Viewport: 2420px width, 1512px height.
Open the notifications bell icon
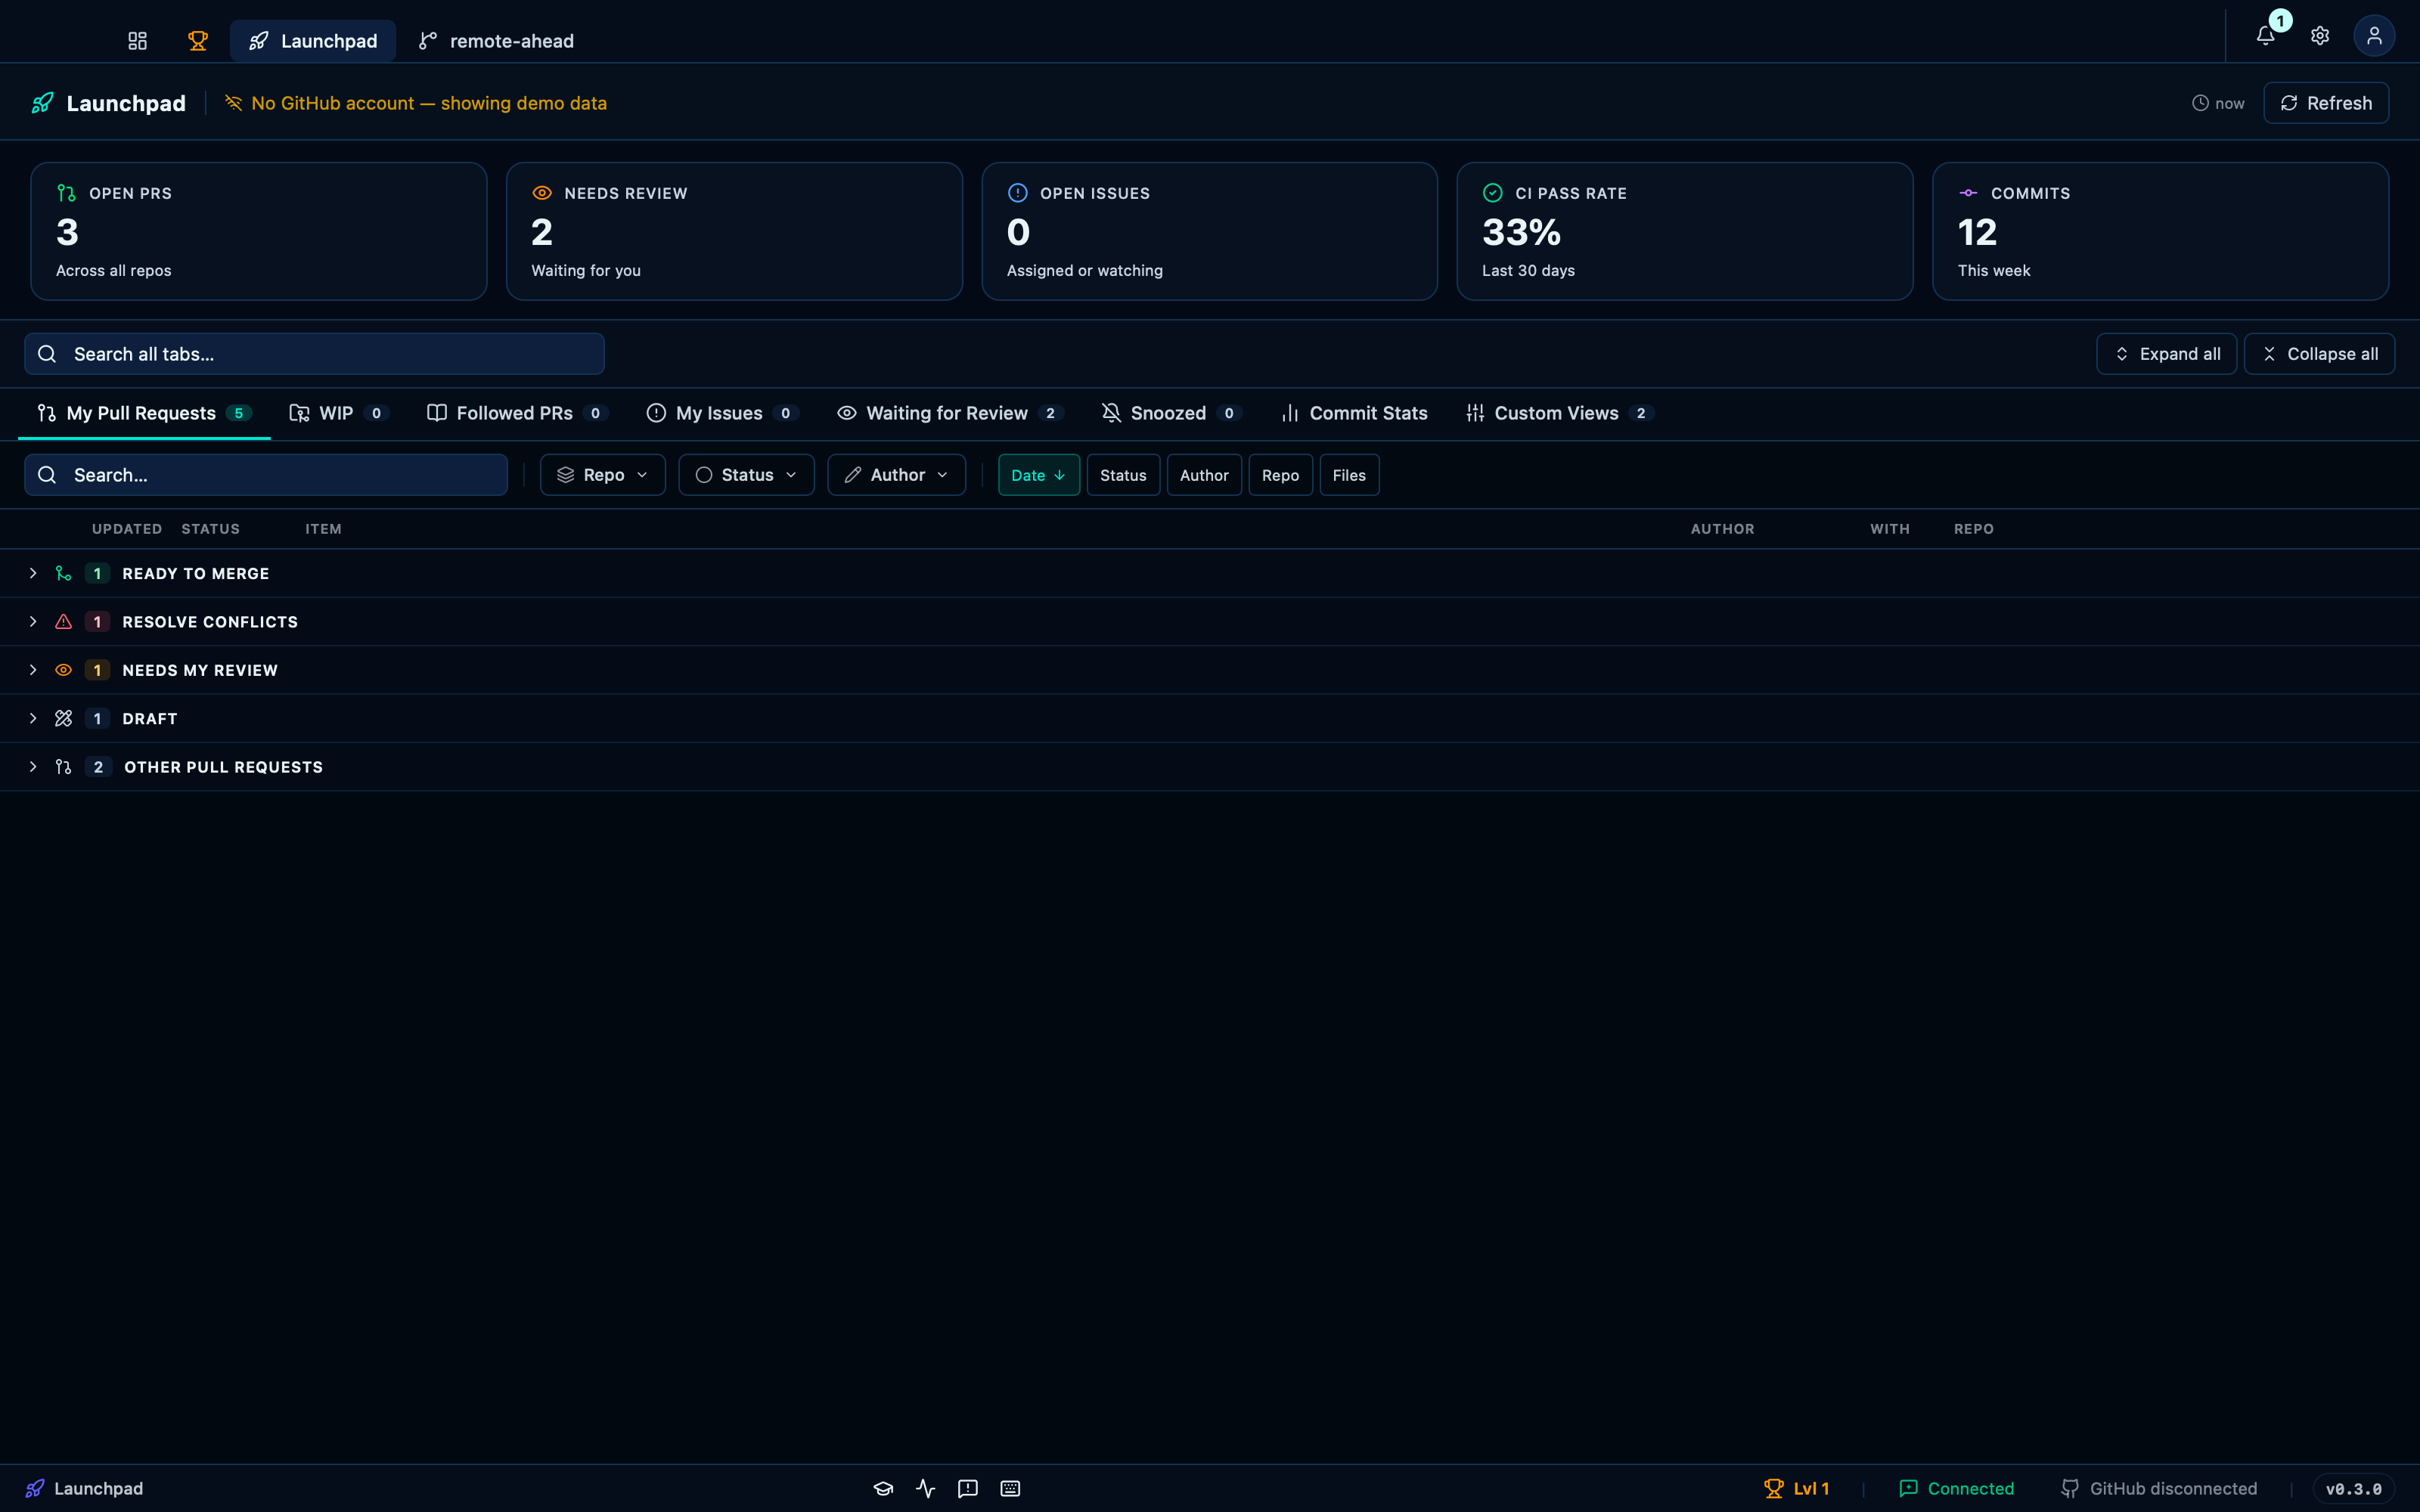[2266, 36]
